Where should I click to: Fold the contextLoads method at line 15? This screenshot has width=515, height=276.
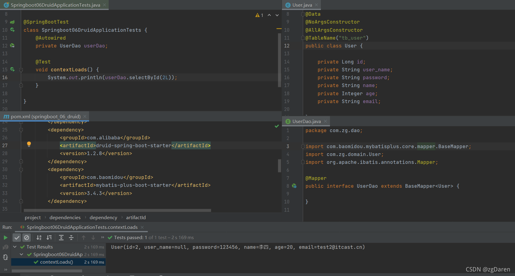point(21,70)
